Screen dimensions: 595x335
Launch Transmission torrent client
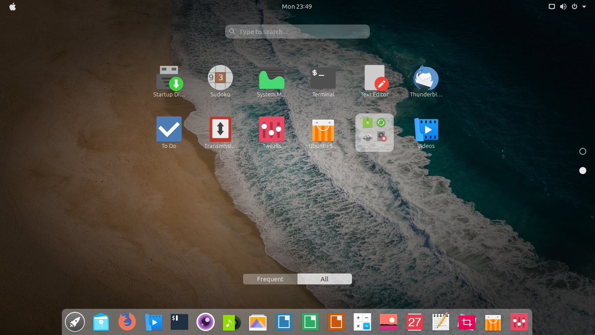click(x=220, y=133)
